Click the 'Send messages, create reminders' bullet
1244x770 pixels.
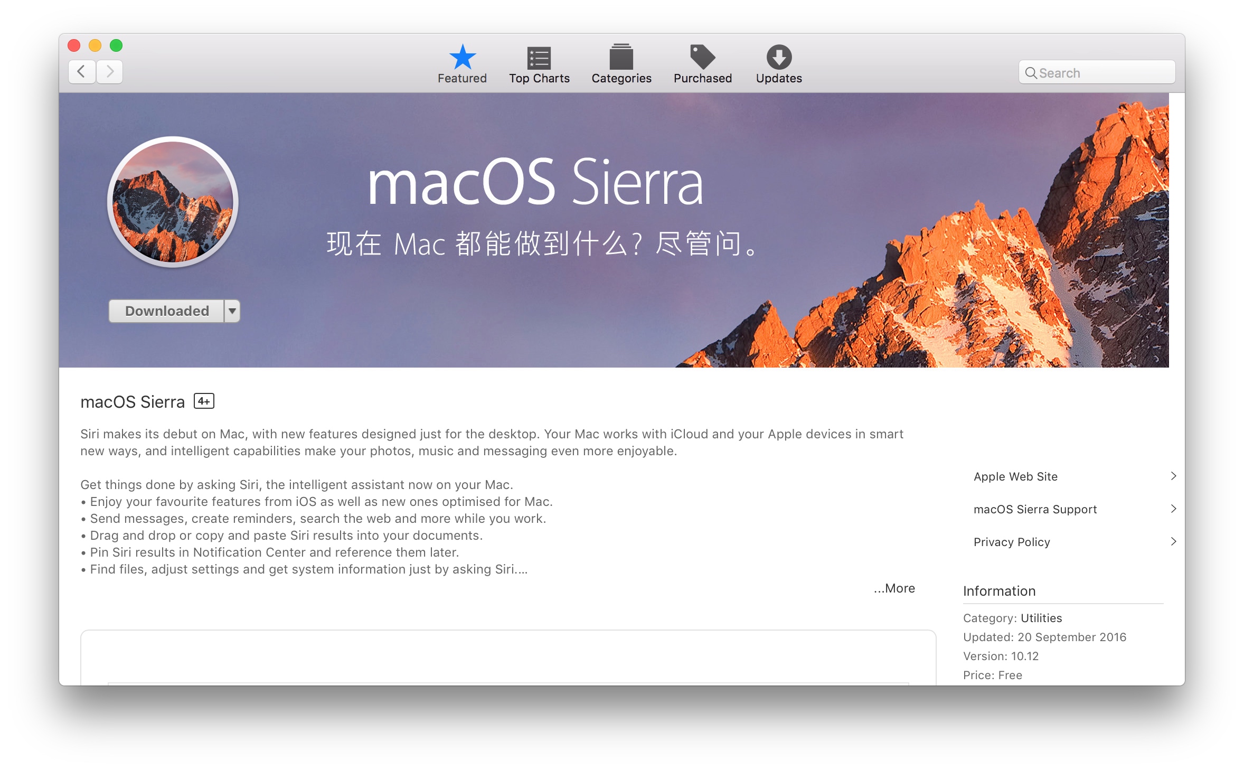pos(314,519)
